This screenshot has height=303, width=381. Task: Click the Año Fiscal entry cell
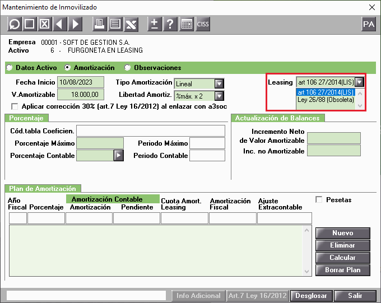coord(18,218)
